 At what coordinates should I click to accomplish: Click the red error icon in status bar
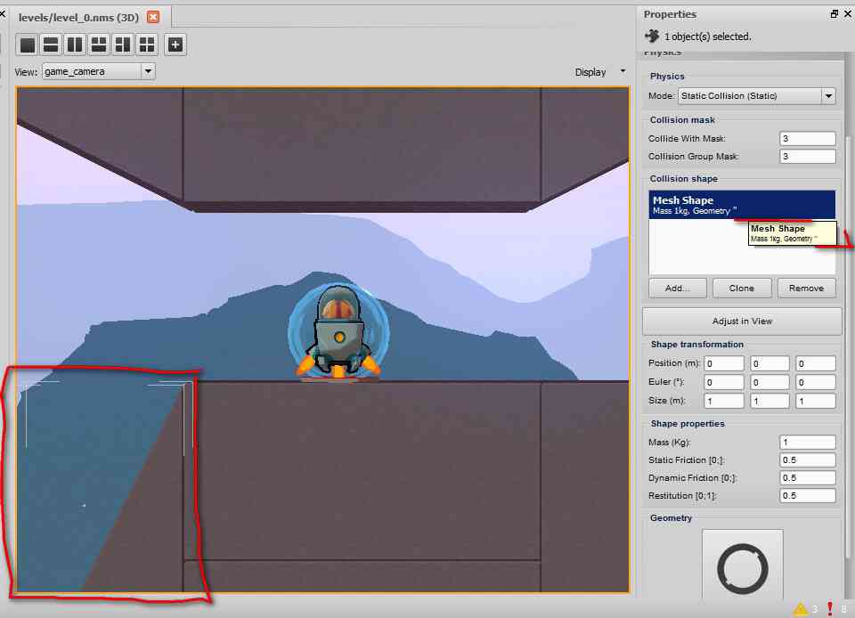pyautogui.click(x=829, y=608)
